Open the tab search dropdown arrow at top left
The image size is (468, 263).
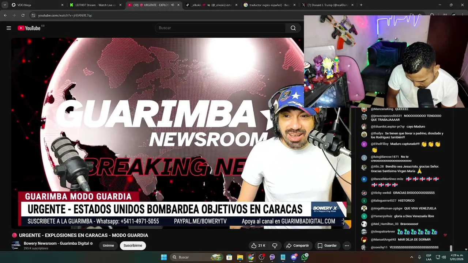(5, 5)
